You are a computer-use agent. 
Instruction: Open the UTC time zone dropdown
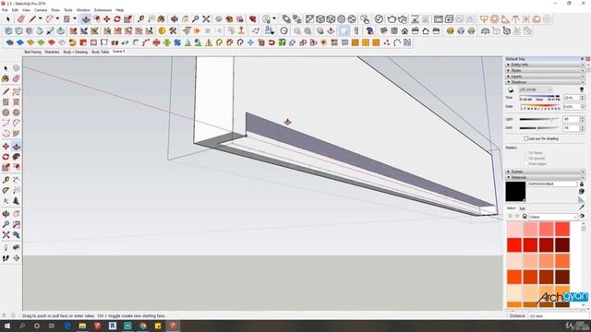coord(536,89)
